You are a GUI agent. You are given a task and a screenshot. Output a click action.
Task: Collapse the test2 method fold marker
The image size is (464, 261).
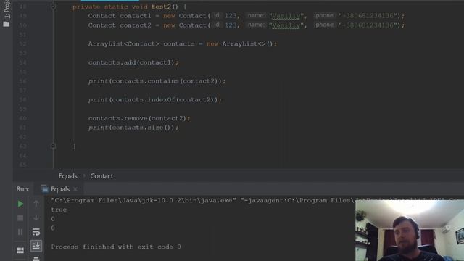click(x=53, y=7)
